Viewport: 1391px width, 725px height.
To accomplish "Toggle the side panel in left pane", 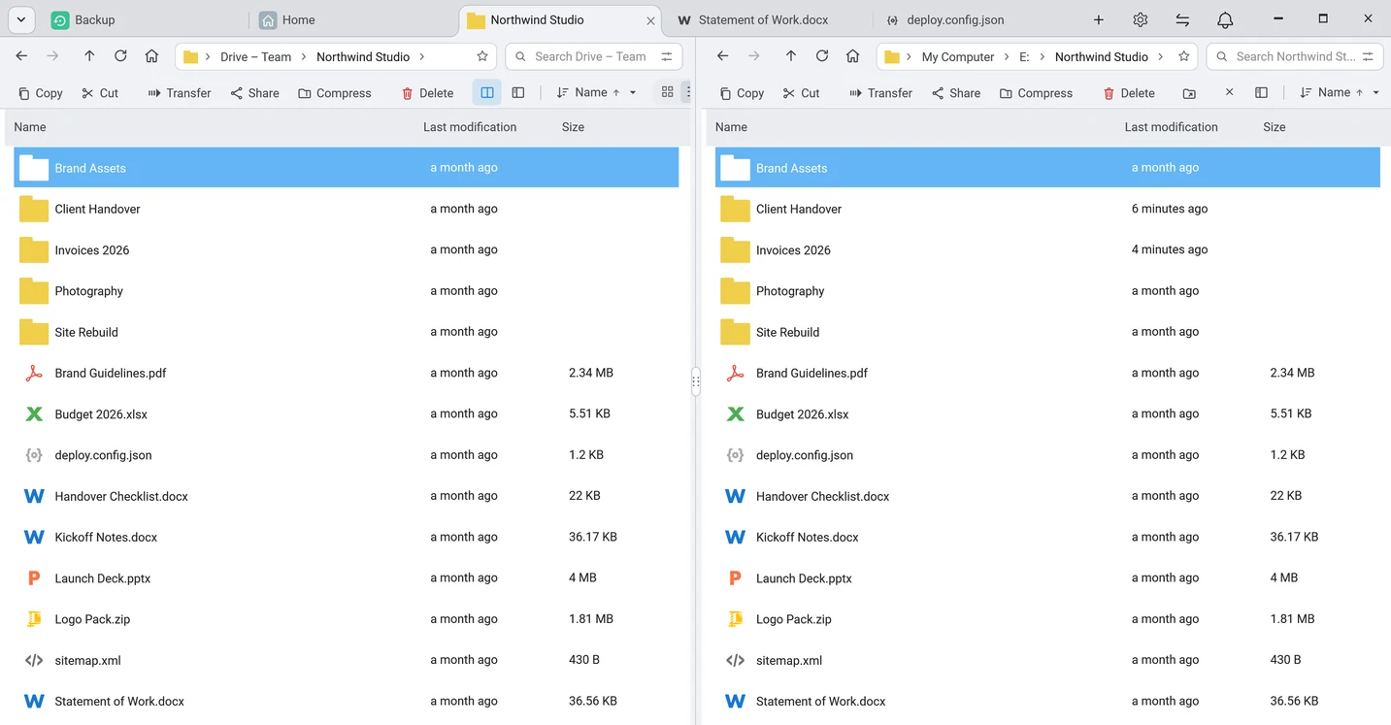I will [x=518, y=92].
